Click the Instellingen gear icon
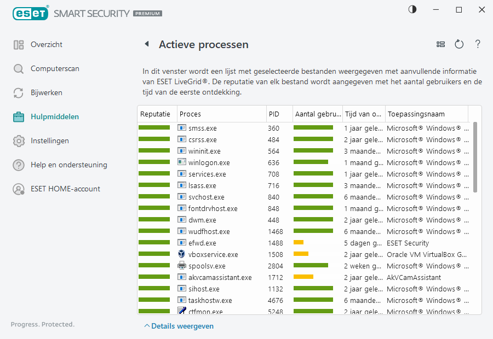493x339 pixels. coord(19,141)
